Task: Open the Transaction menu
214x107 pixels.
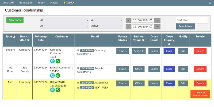Action: point(26,3)
